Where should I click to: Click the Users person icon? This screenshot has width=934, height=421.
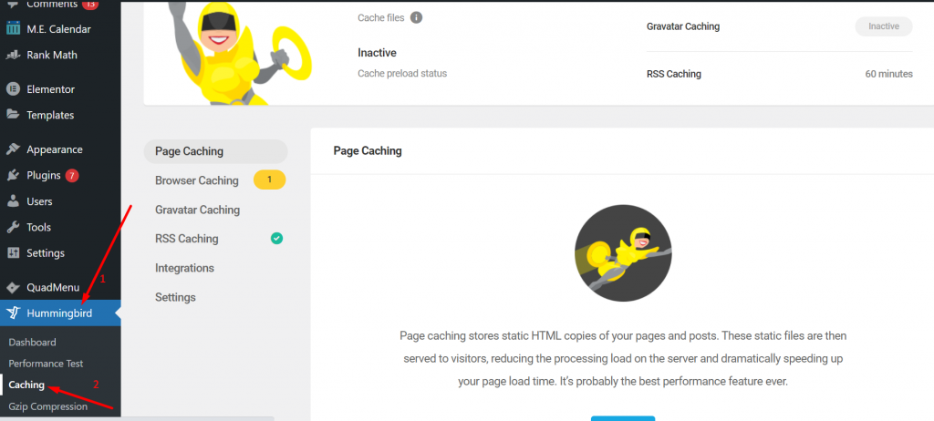[x=13, y=201]
